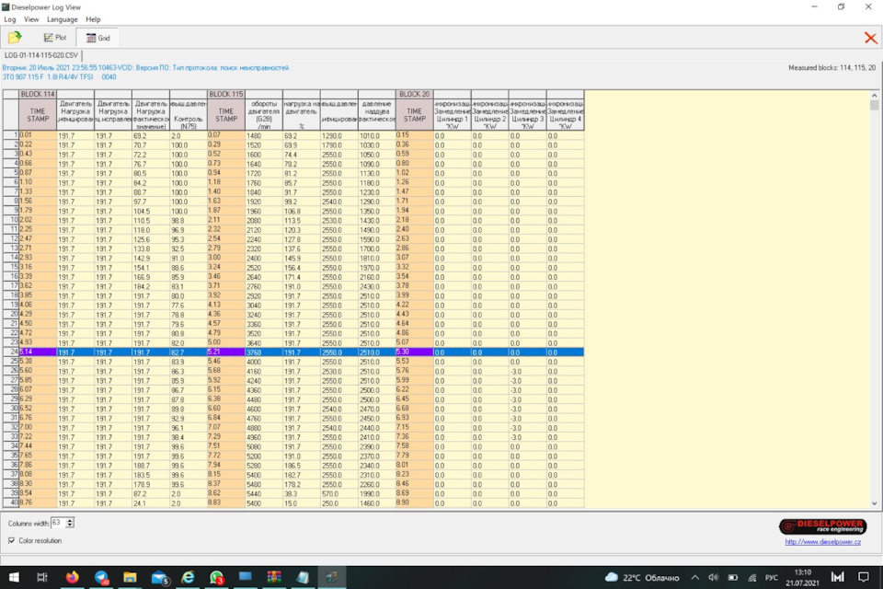Open the Help menu
Screen dimensions: 883x589
[x=93, y=19]
